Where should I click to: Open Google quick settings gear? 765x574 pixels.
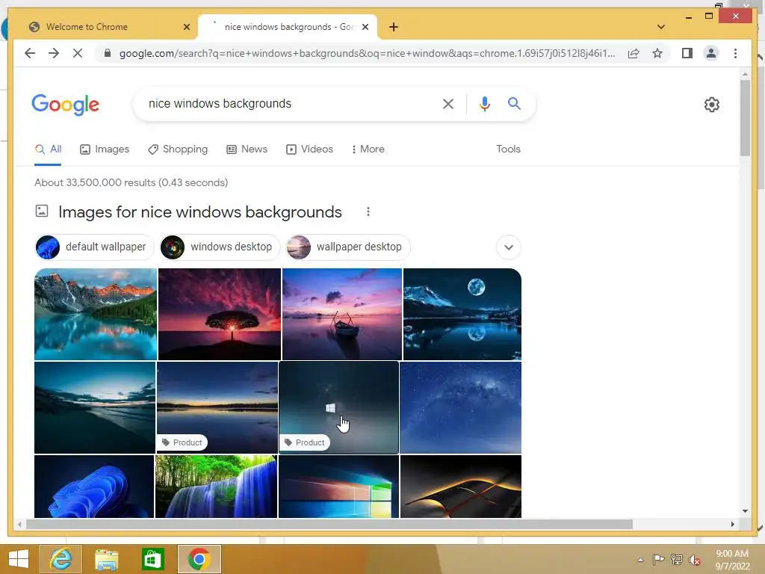click(x=712, y=105)
